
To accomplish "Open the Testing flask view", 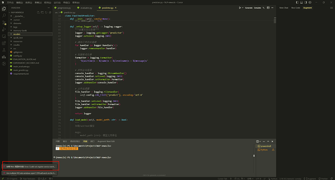I will click(x=4, y=50).
